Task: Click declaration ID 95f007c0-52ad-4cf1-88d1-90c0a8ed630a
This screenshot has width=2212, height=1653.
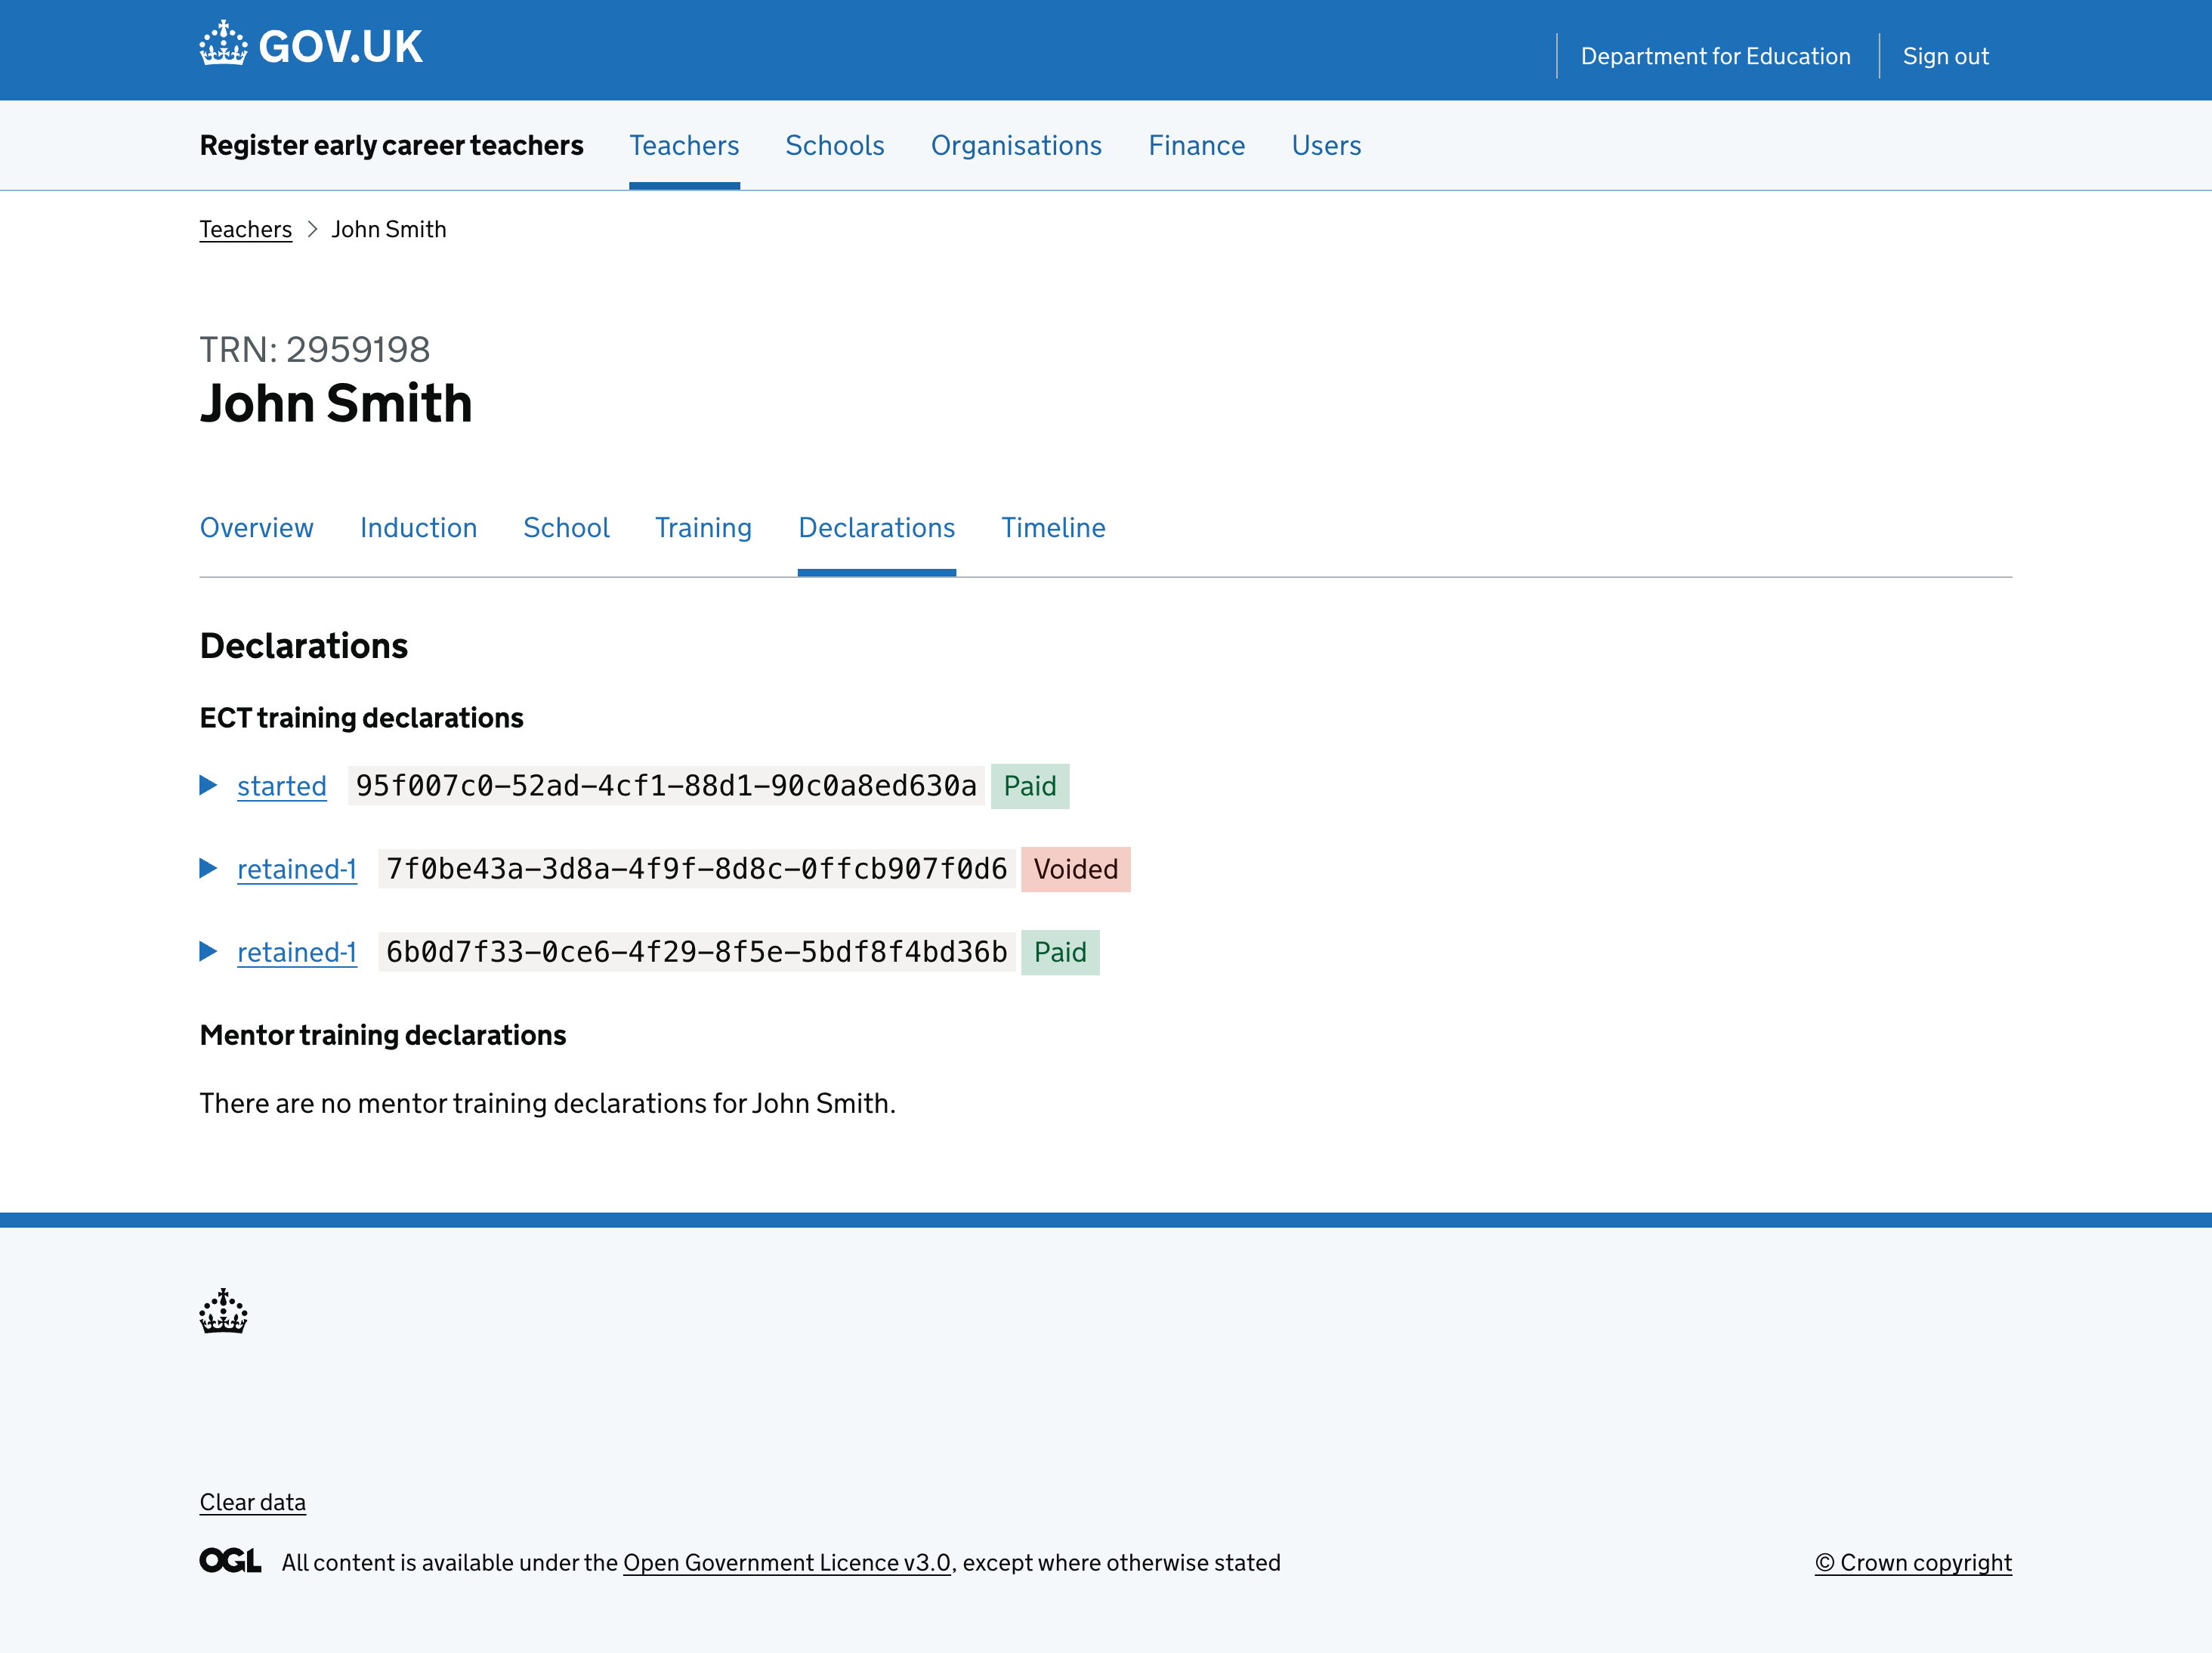Action: 666,786
